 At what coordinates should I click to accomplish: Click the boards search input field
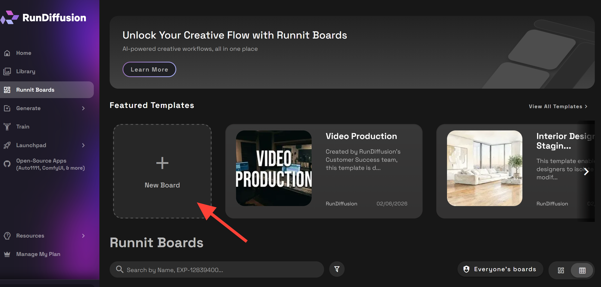click(x=217, y=270)
